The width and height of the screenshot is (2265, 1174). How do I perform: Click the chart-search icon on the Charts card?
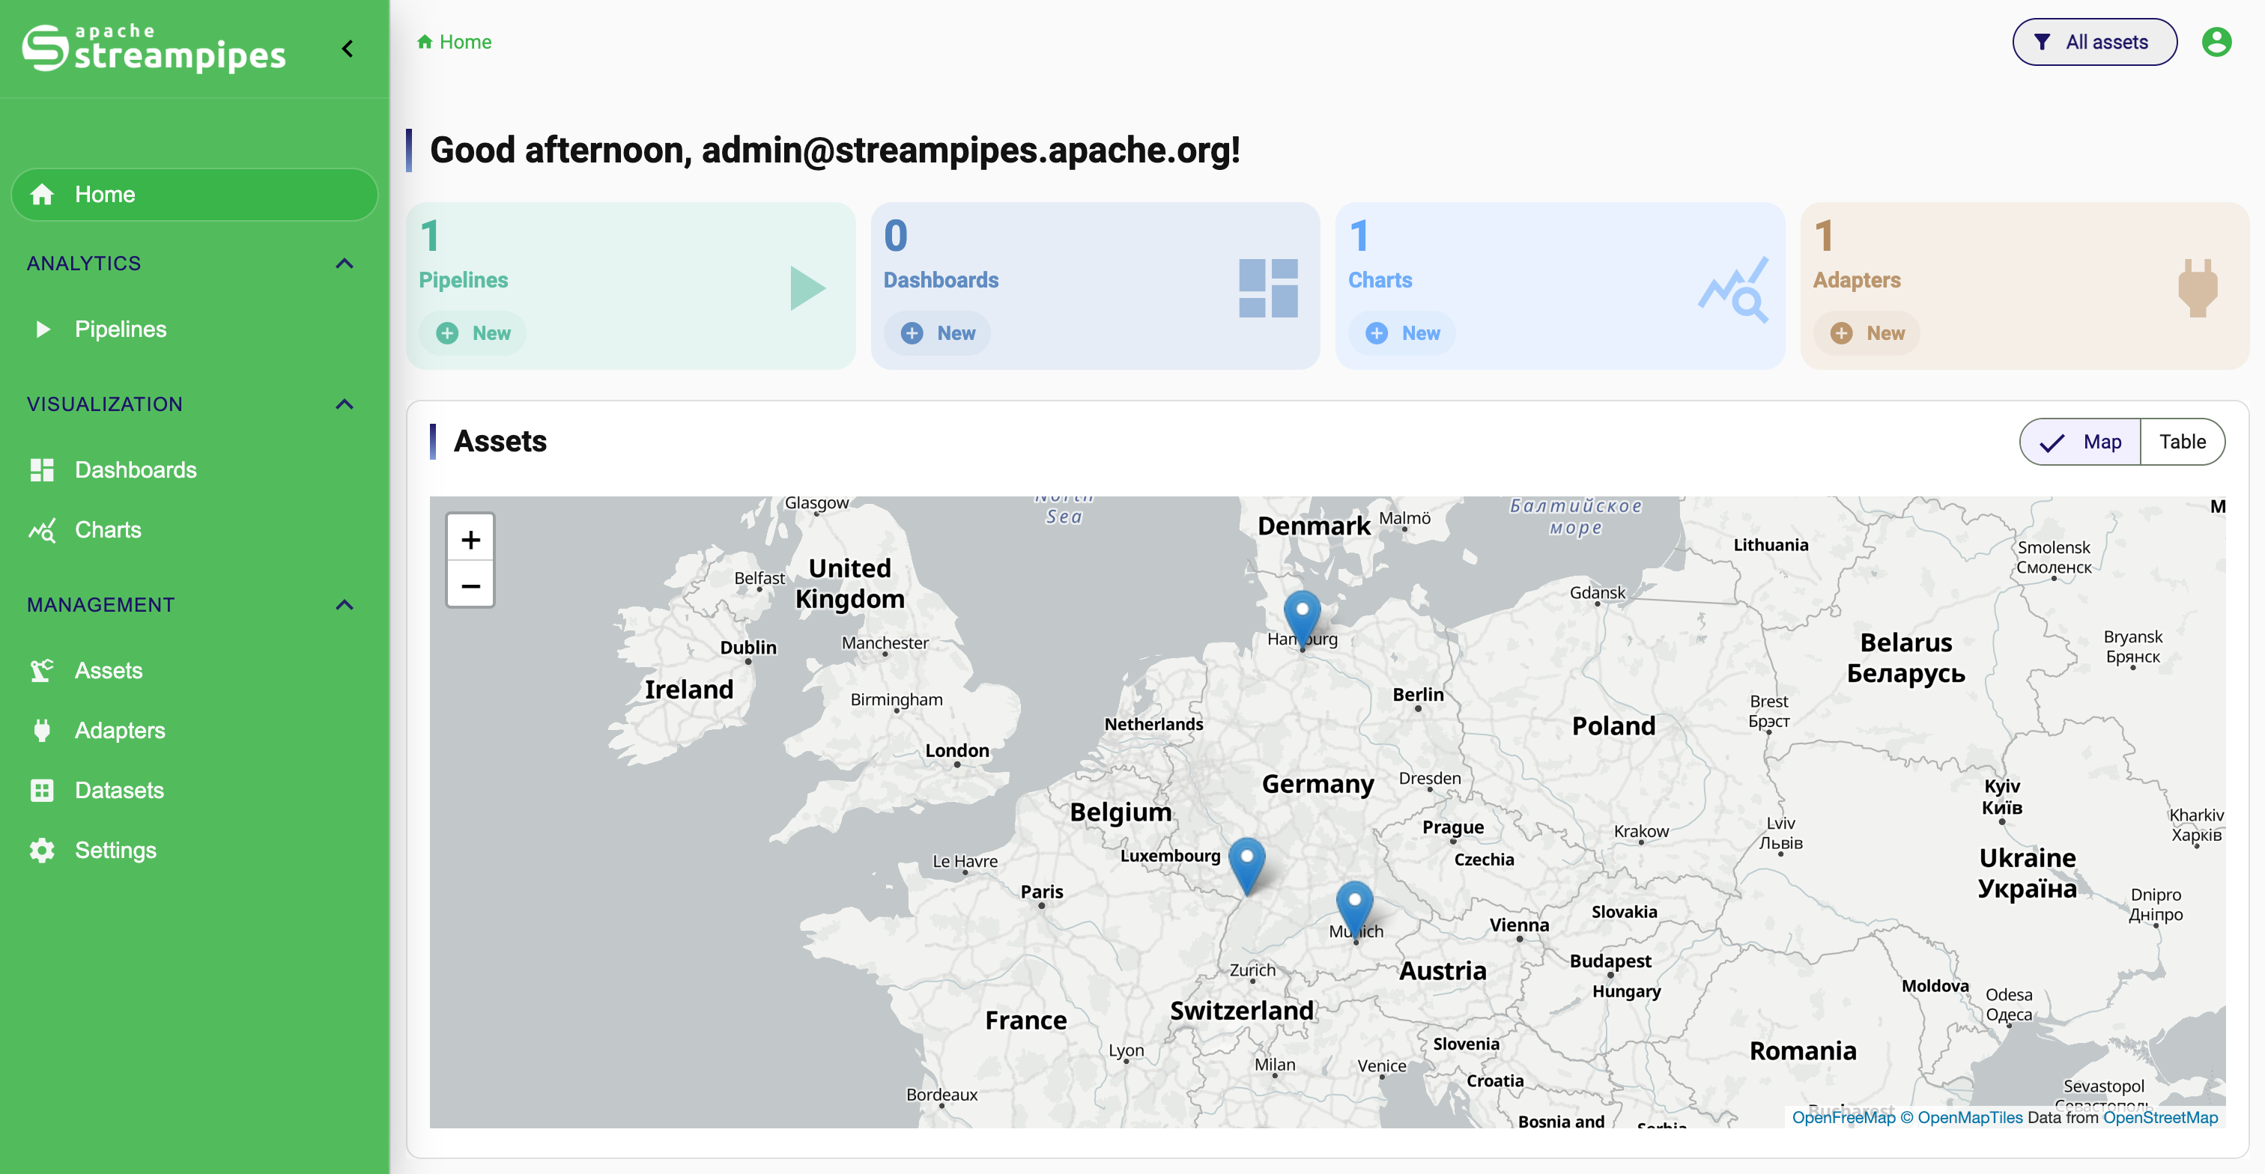1733,289
